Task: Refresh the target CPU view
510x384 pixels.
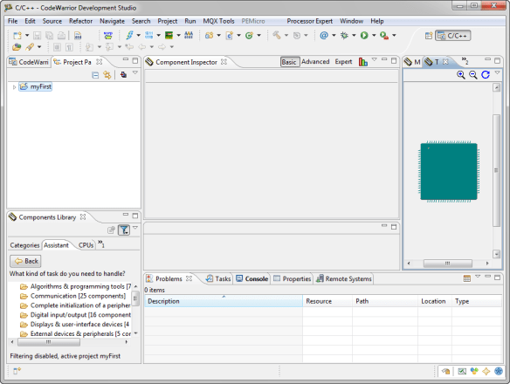Action: [486, 75]
